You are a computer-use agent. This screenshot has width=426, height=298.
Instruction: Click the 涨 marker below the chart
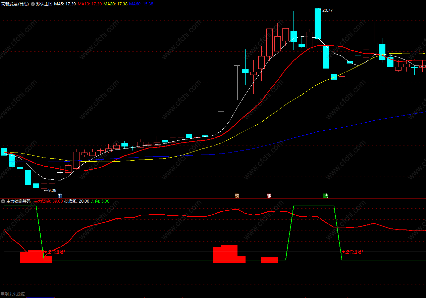point(269,196)
